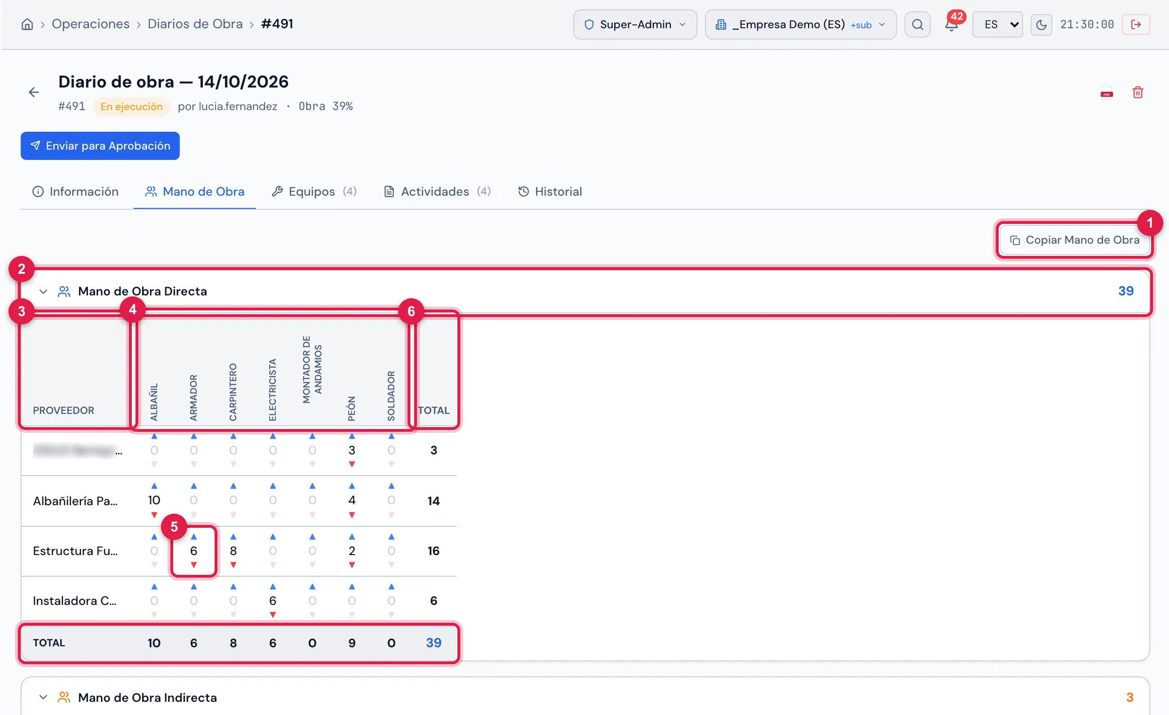This screenshot has height=715, width=1169.
Task: Click the home breadcrumb icon
Action: [27, 24]
